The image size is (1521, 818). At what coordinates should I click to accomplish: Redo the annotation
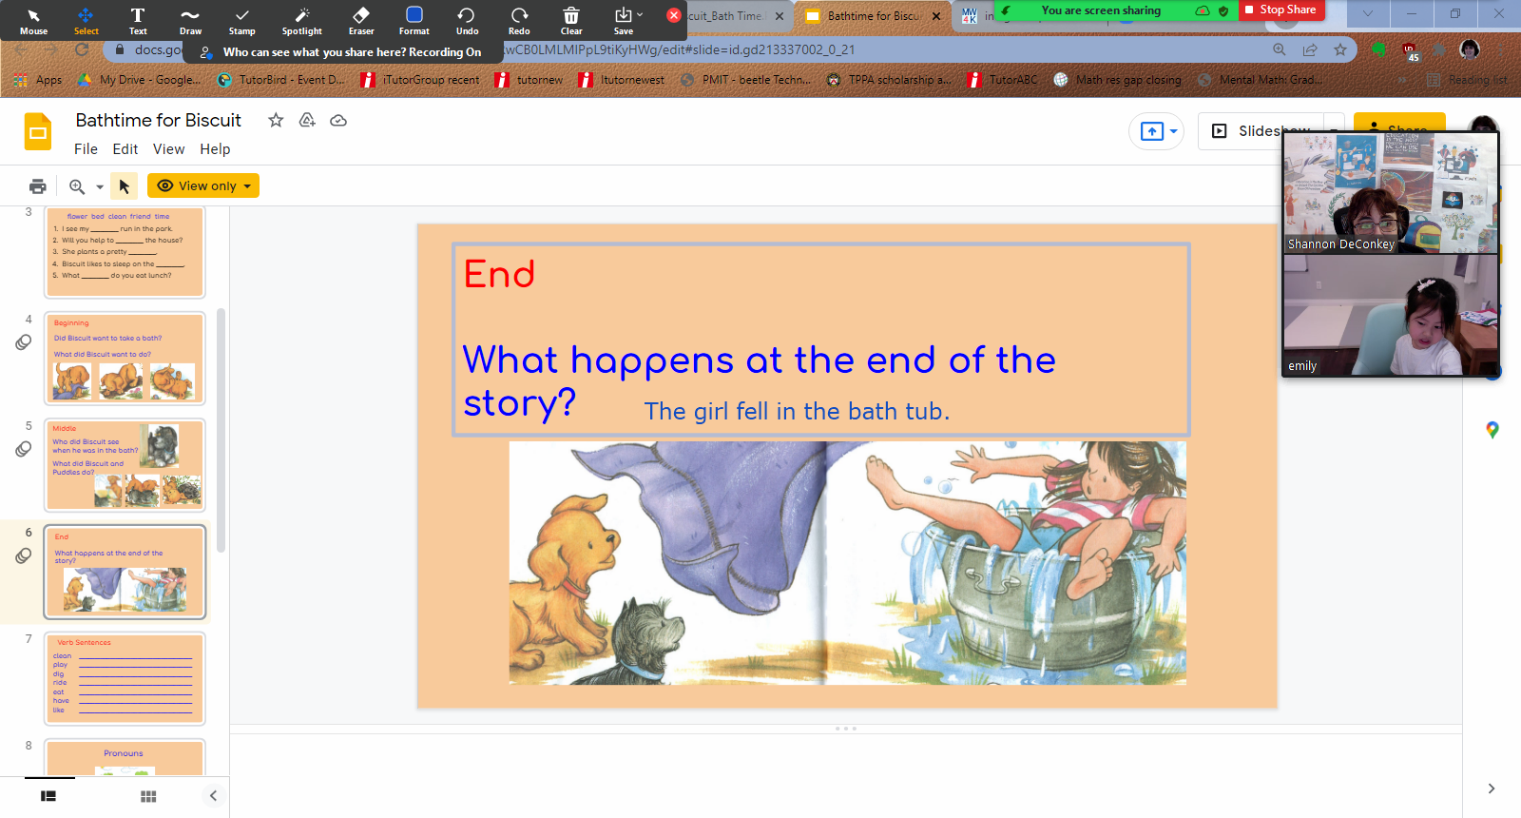coord(519,20)
